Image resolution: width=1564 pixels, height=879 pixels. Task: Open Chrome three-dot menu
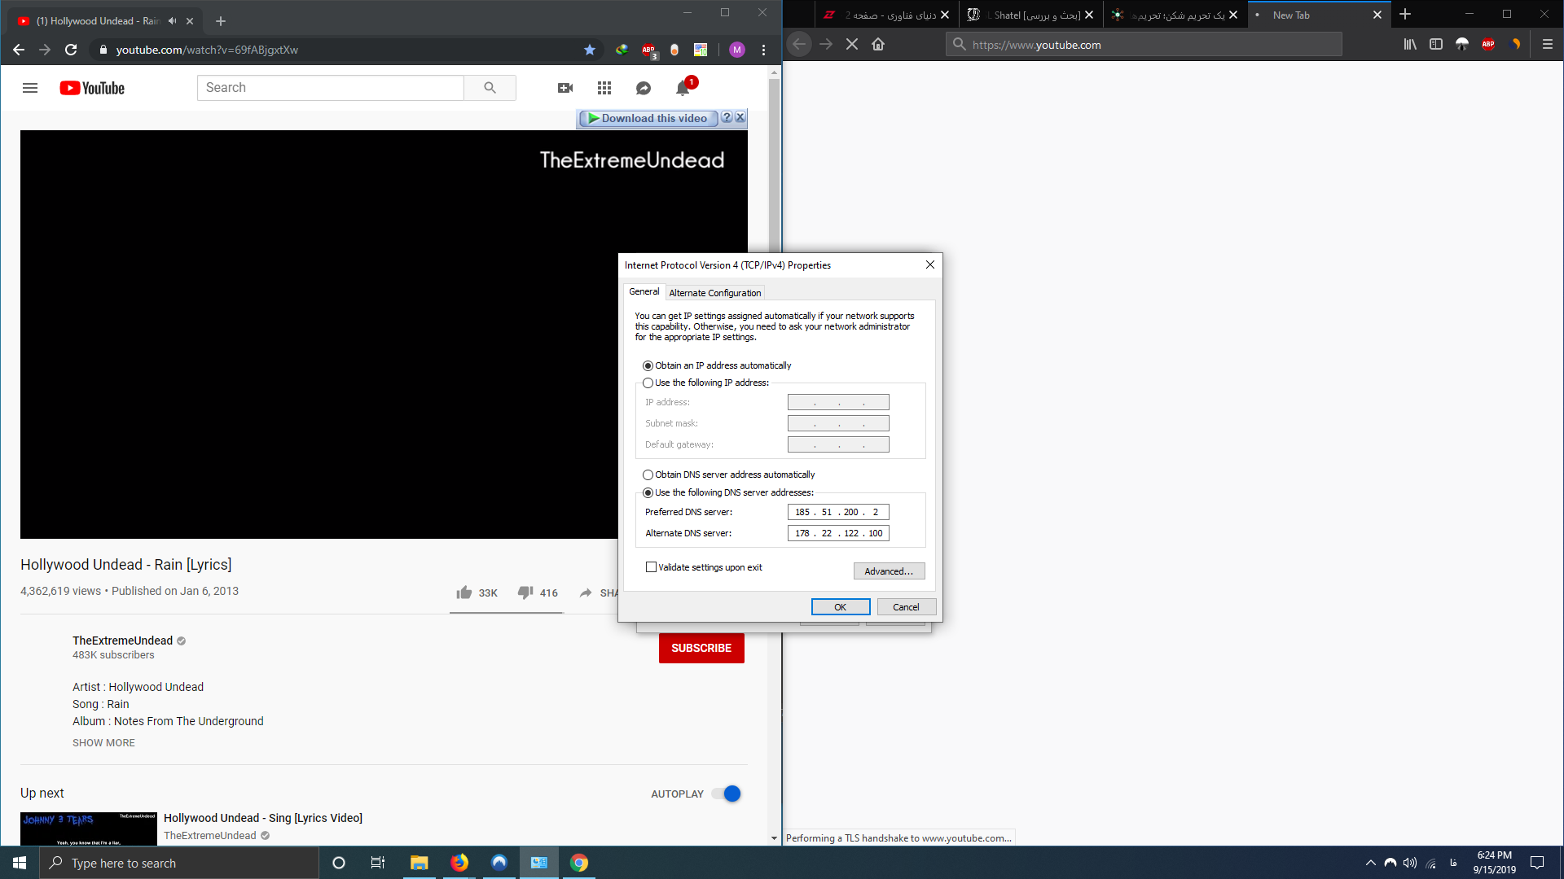pyautogui.click(x=763, y=50)
